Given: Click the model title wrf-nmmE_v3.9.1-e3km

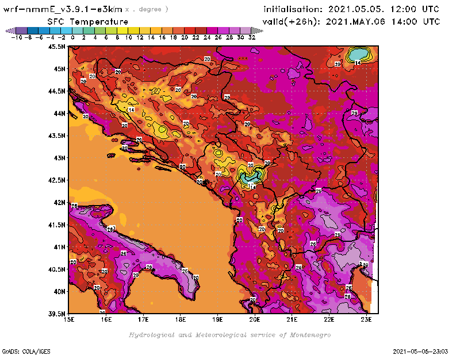Looking at the screenshot, I should (63, 9).
